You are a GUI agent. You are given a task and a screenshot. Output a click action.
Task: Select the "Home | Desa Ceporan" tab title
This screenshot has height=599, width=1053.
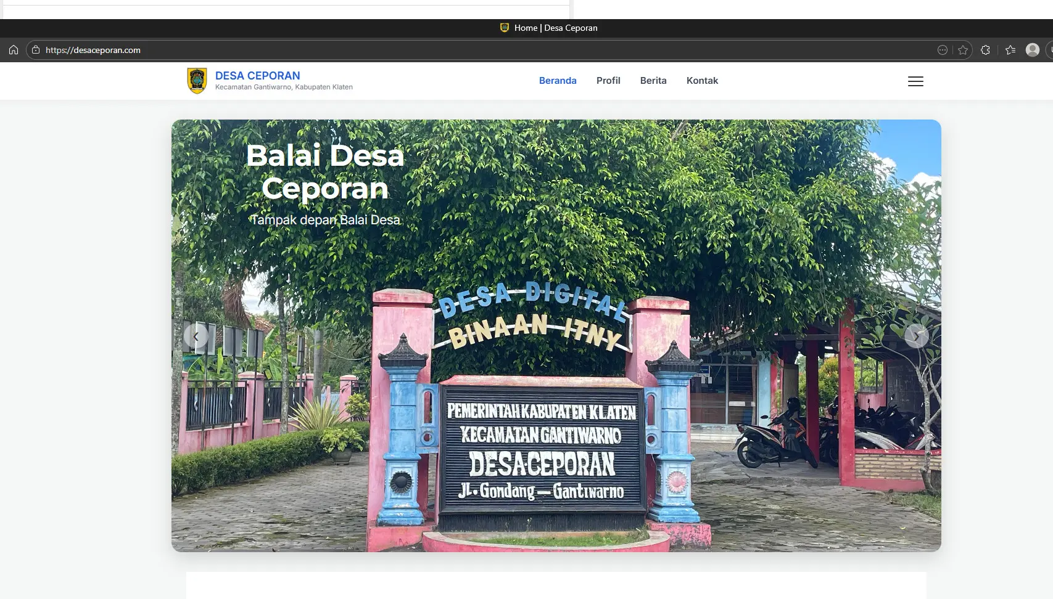[x=555, y=28]
